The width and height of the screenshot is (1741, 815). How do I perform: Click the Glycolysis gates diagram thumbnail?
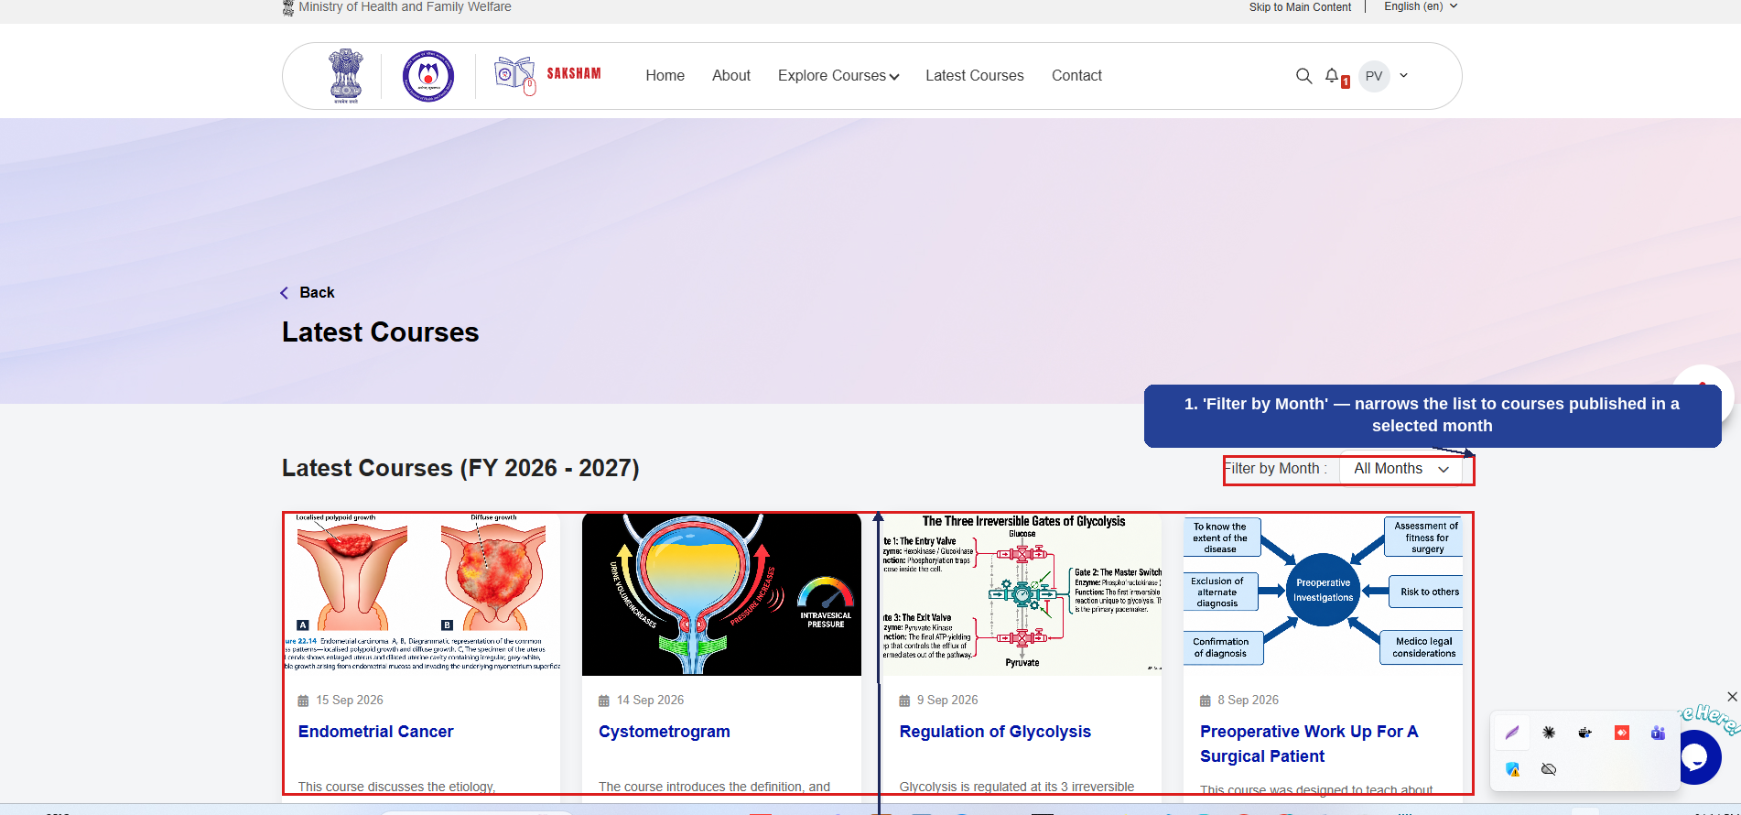(1022, 594)
